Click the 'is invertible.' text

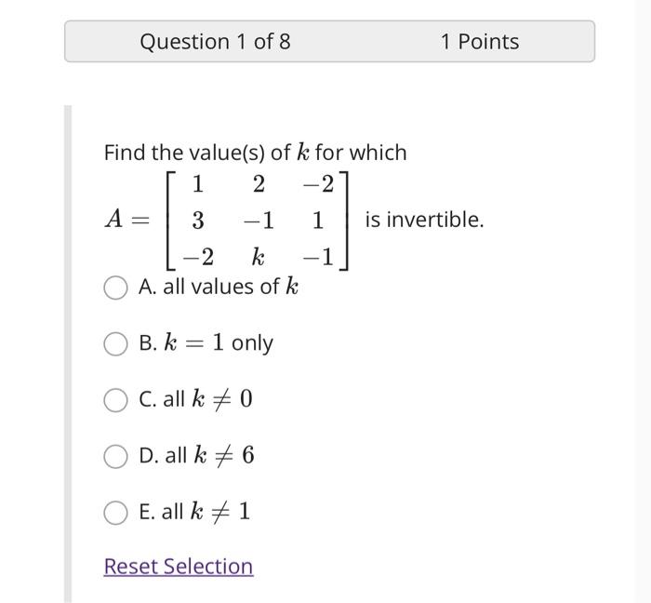tap(424, 221)
